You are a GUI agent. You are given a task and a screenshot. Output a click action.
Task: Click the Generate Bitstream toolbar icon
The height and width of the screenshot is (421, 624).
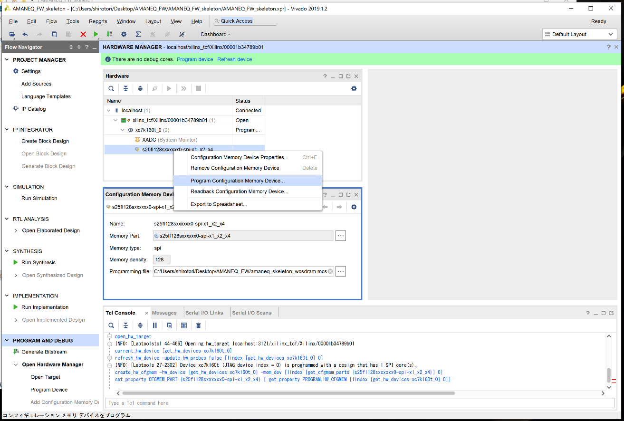[110, 34]
